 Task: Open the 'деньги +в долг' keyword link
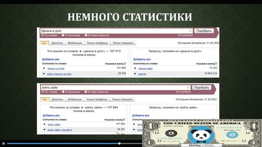tap(56, 68)
